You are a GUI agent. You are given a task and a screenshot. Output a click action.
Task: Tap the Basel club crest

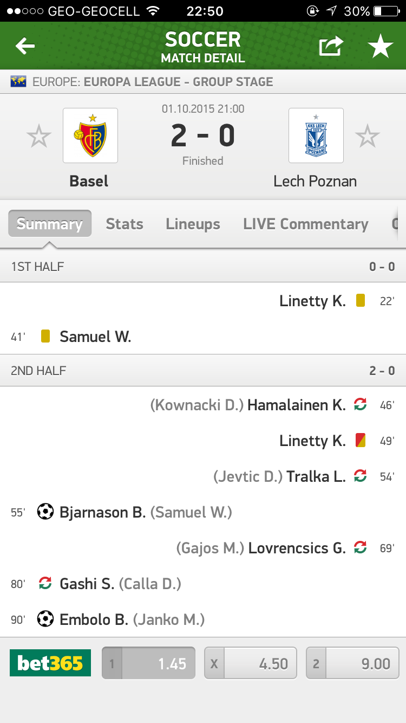[x=90, y=135]
